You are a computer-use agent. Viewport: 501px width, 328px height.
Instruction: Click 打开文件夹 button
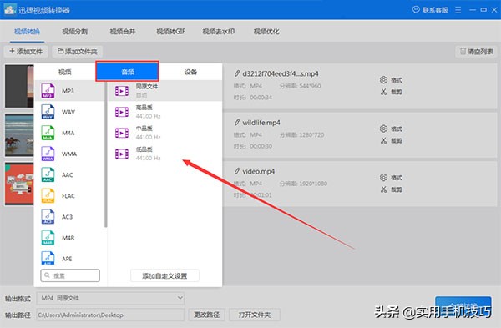(255, 315)
